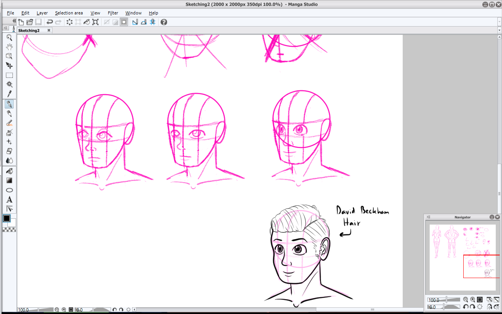
Task: Toggle Snap to Ruler in the toolbar
Action: point(135,22)
